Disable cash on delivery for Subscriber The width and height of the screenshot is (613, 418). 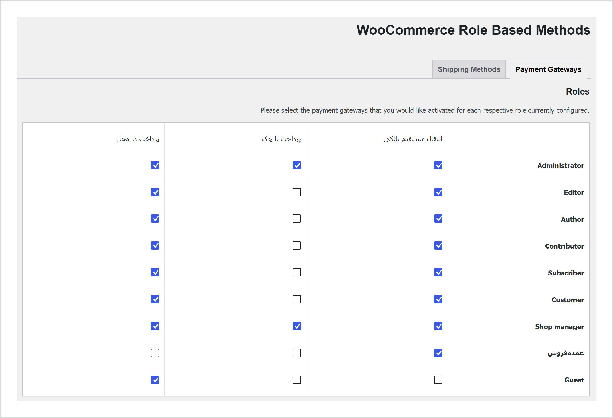(155, 273)
